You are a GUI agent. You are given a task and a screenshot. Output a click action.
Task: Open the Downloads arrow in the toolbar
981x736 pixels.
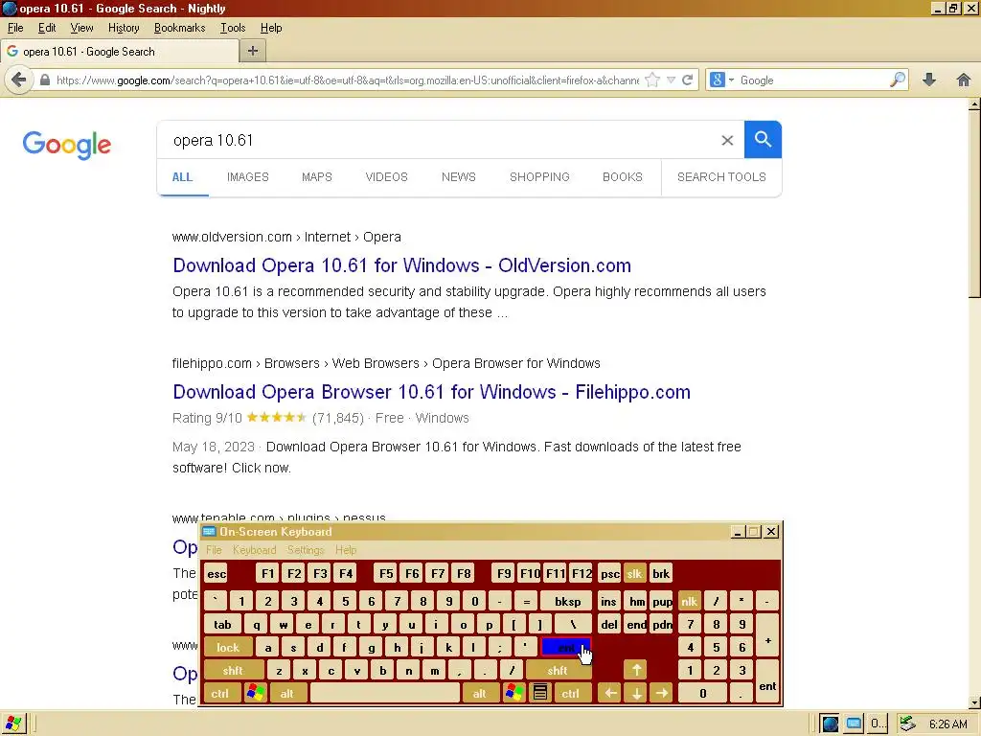pyautogui.click(x=929, y=80)
